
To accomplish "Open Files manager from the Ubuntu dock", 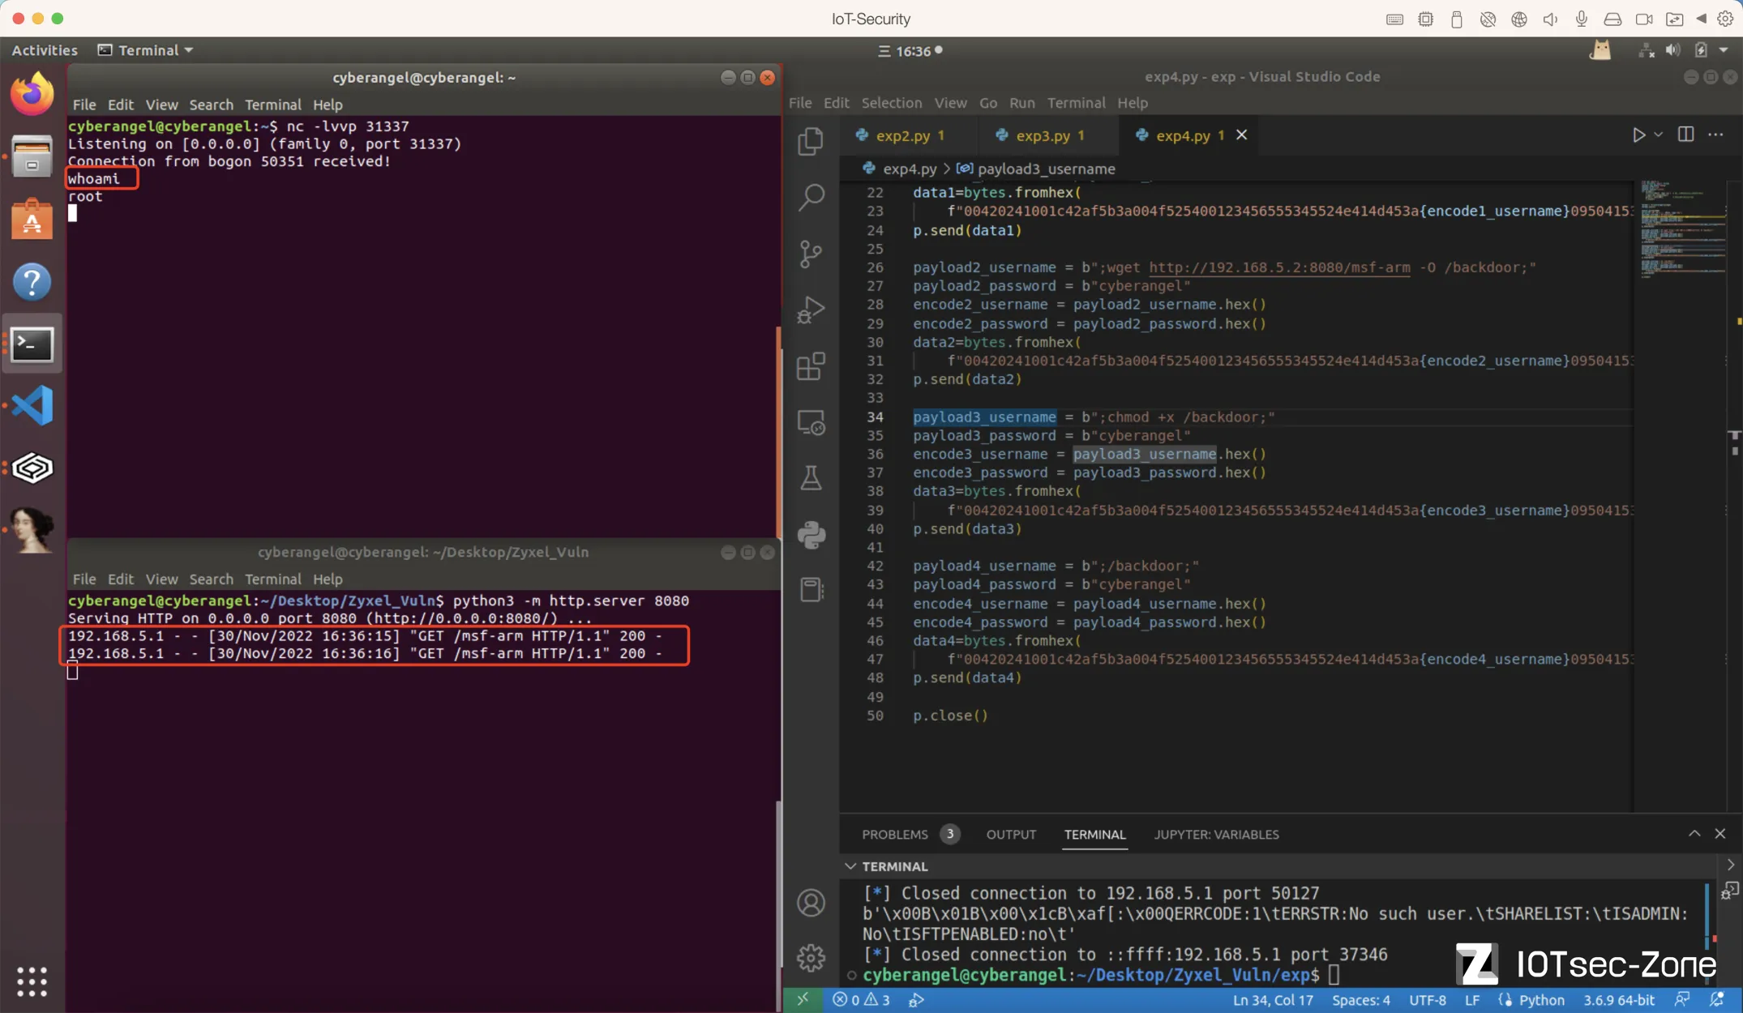I will (x=32, y=156).
